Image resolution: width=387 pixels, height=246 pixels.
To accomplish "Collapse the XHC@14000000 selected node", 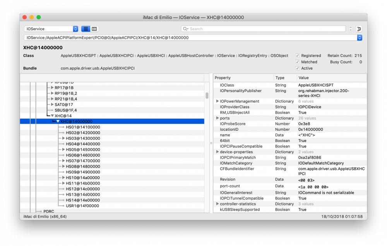I will click(58, 121).
